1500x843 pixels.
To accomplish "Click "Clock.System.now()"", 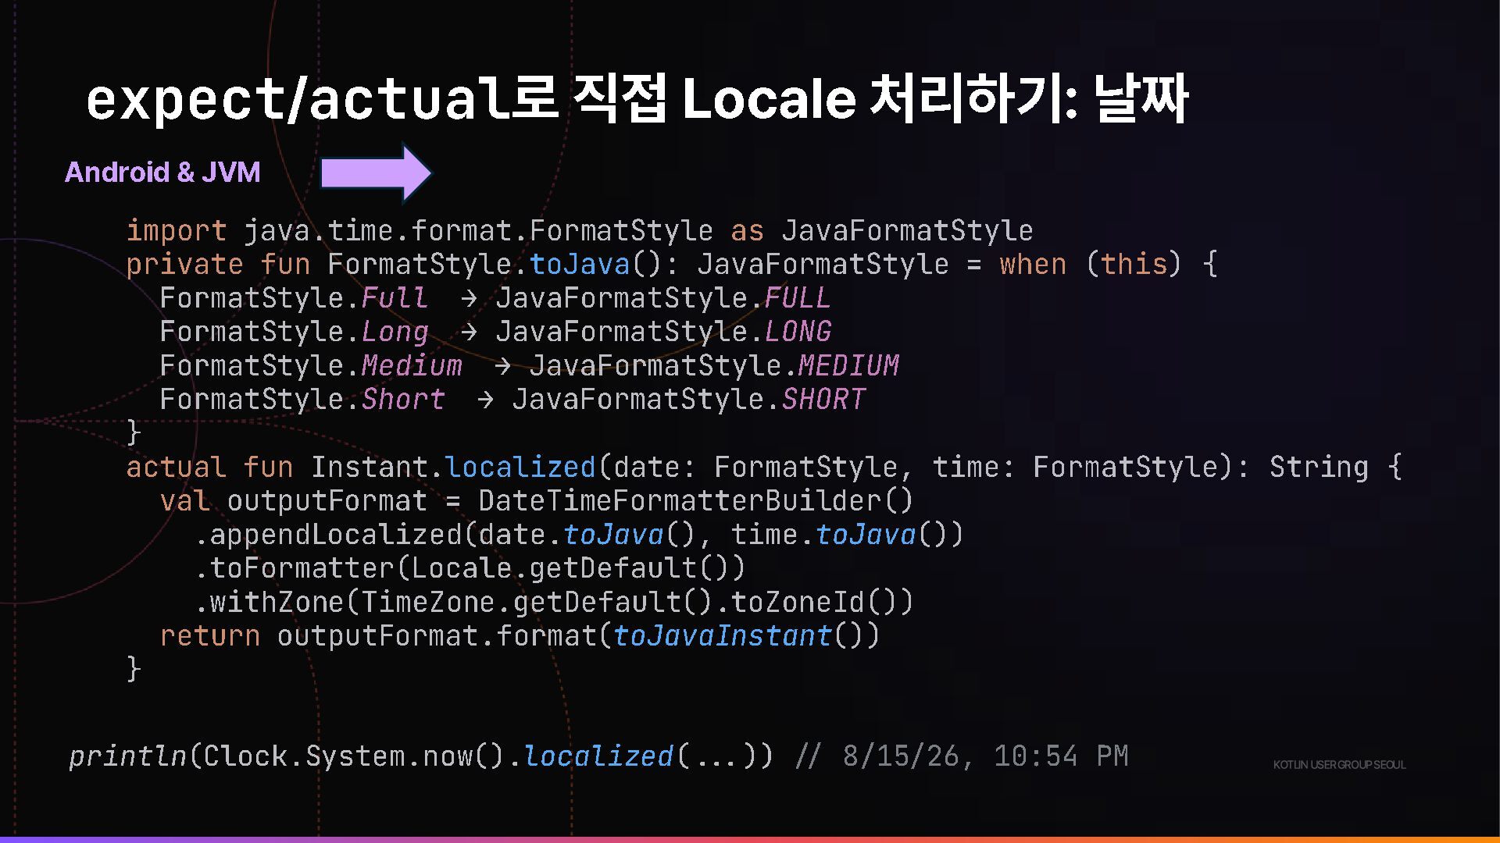I will coord(354,756).
